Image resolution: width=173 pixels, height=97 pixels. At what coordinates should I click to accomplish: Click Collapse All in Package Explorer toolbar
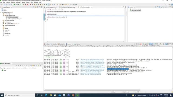[33, 7]
